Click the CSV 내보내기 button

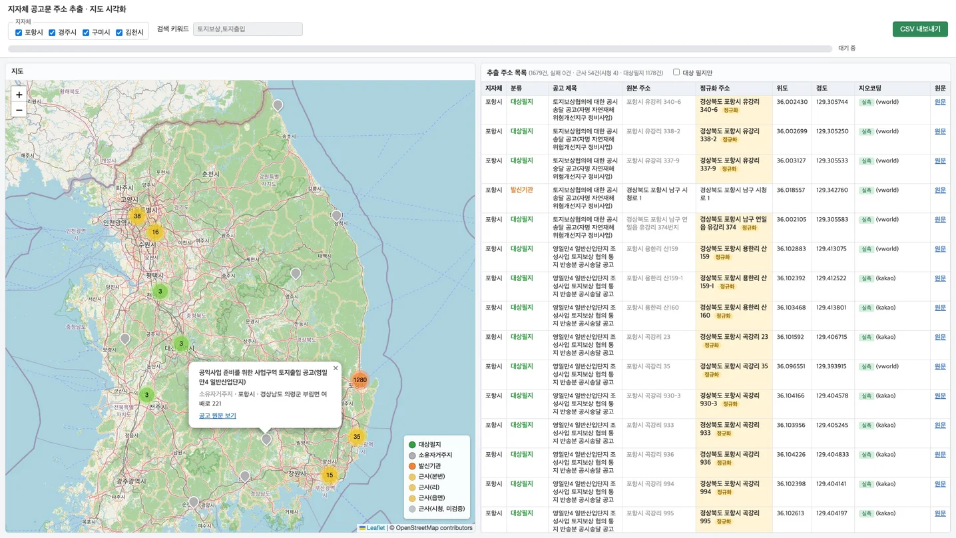(x=920, y=29)
